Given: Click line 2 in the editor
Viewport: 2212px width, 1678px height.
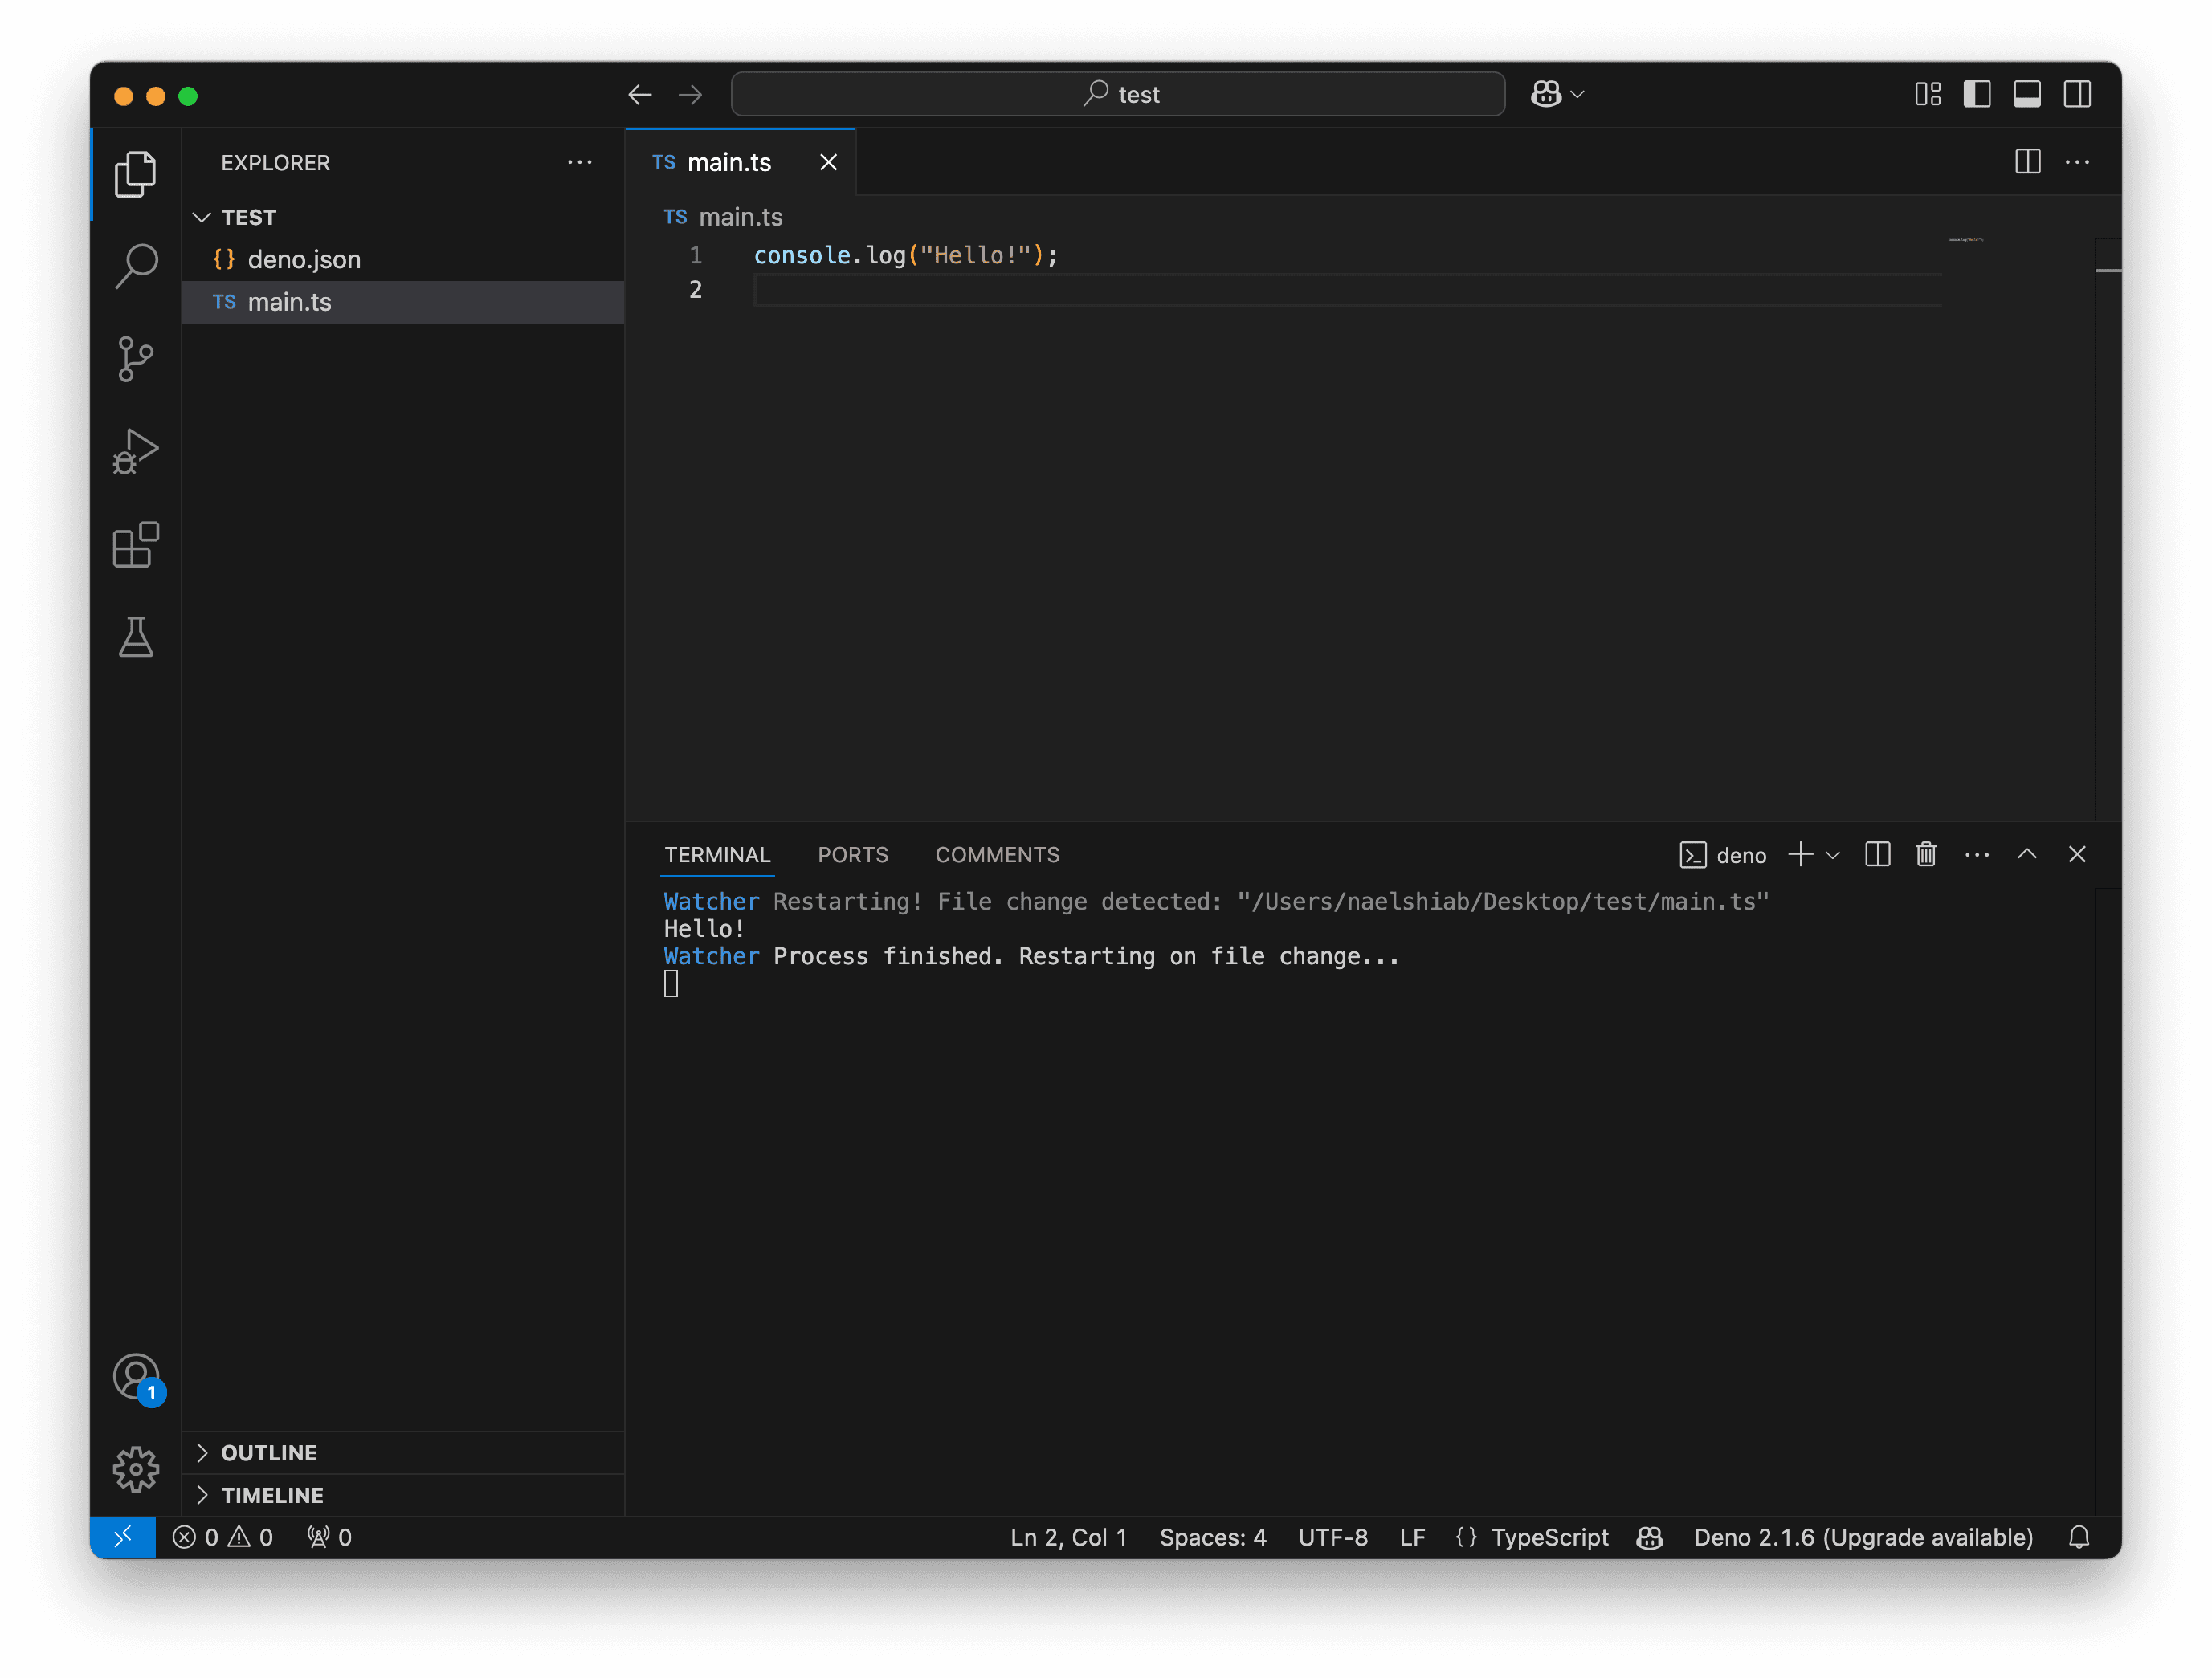Looking at the screenshot, I should [x=1347, y=290].
